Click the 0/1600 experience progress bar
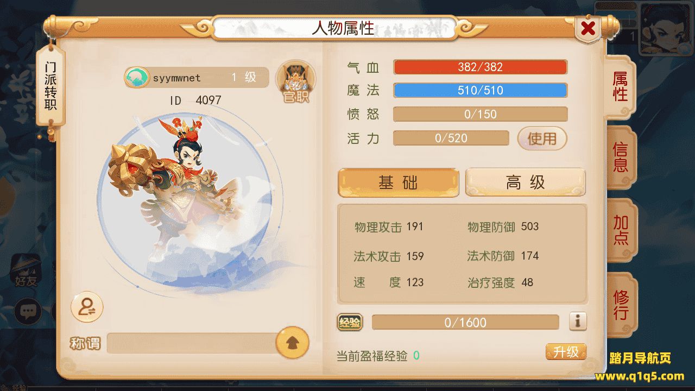 [x=465, y=323]
